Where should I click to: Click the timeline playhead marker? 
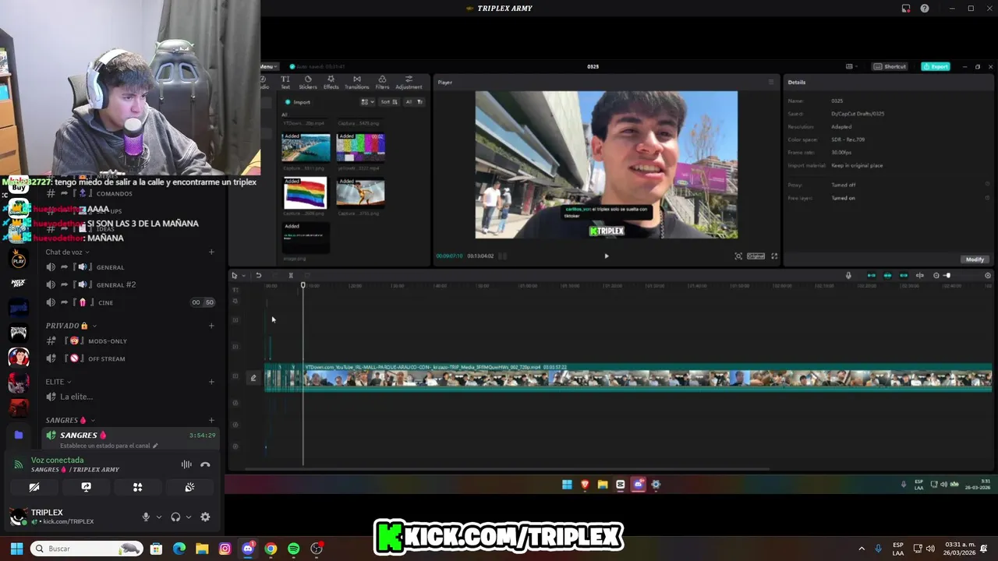pos(303,285)
